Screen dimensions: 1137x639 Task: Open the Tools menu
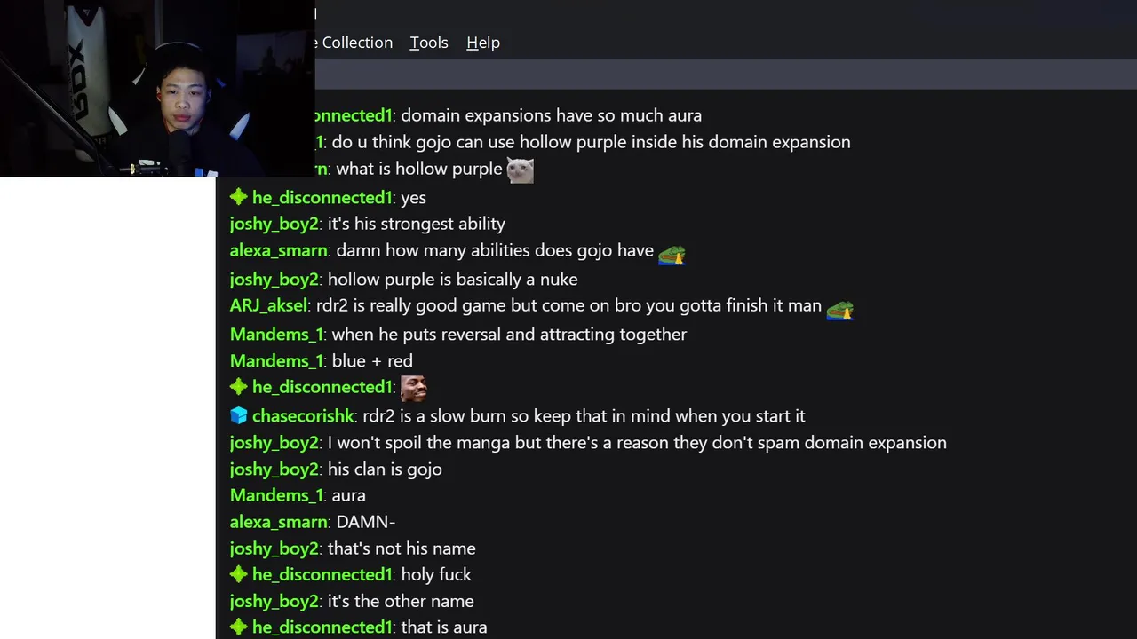pyautogui.click(x=428, y=43)
